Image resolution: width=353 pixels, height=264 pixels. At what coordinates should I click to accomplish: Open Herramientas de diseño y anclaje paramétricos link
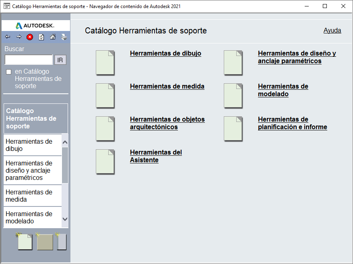(297, 57)
